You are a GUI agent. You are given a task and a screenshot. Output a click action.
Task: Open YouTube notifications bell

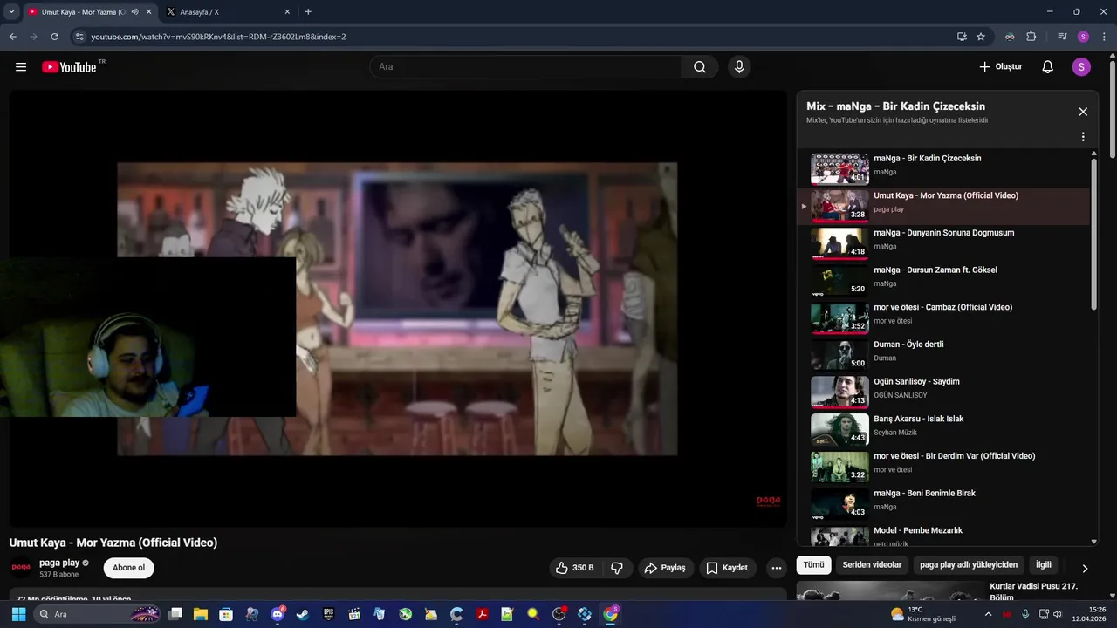pos(1048,67)
